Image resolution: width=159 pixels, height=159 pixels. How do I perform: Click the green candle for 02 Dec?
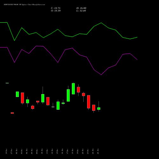pos(17,94)
